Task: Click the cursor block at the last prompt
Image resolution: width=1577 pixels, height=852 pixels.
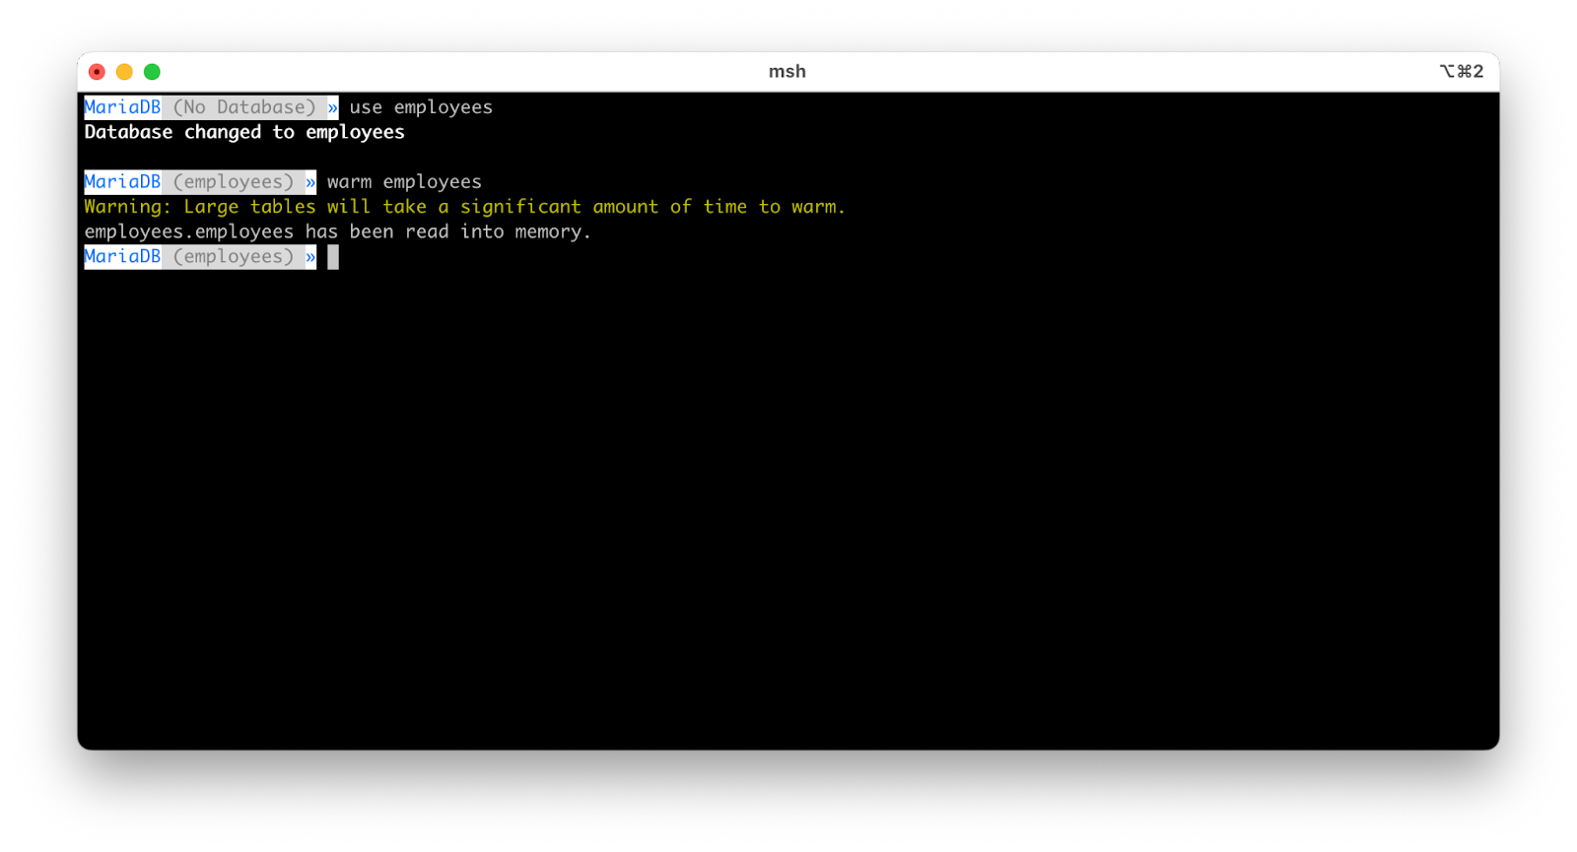Action: click(333, 257)
